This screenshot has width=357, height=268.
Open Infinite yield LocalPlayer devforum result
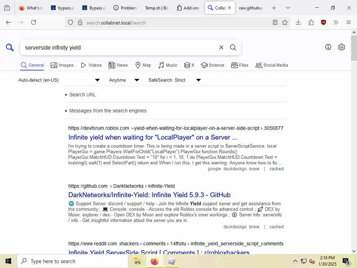[153, 137]
